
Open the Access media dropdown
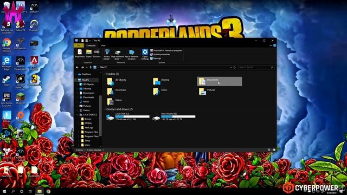click(x=107, y=54)
